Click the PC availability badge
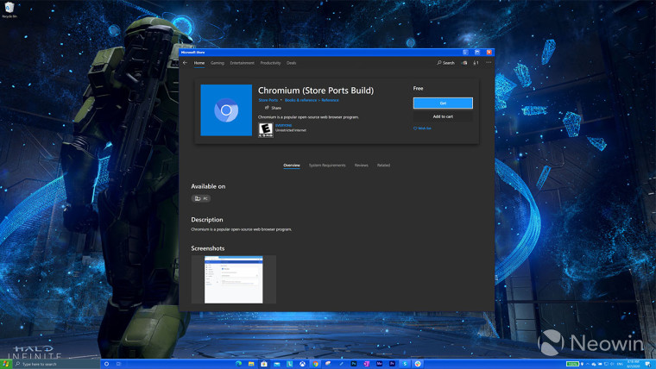This screenshot has width=656, height=369. pyautogui.click(x=201, y=198)
